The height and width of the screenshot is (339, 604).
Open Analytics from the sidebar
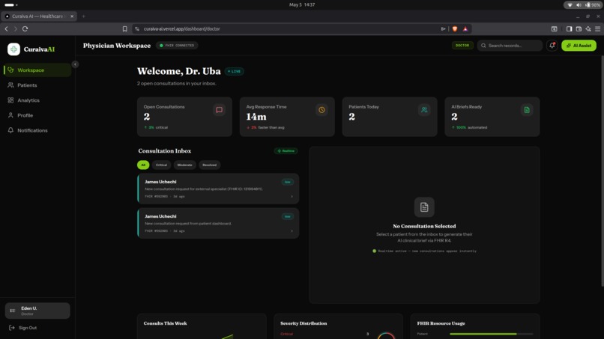(37, 100)
